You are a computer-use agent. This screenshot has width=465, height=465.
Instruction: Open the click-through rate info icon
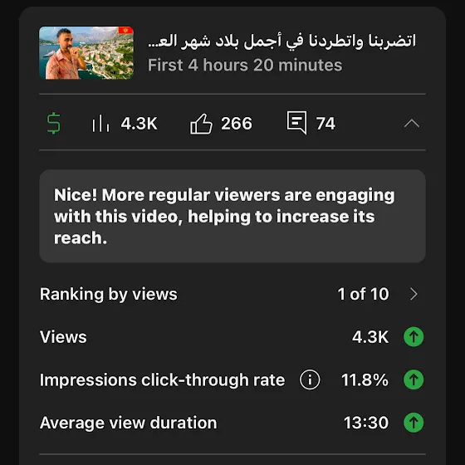tap(310, 379)
